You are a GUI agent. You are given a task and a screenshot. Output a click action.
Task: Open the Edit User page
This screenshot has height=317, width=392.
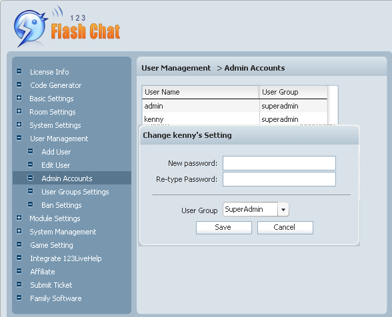(56, 165)
